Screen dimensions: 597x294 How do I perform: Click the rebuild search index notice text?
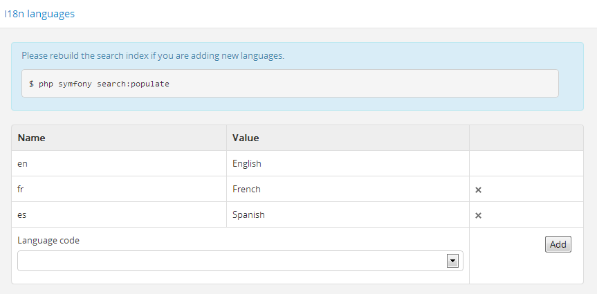click(x=153, y=55)
